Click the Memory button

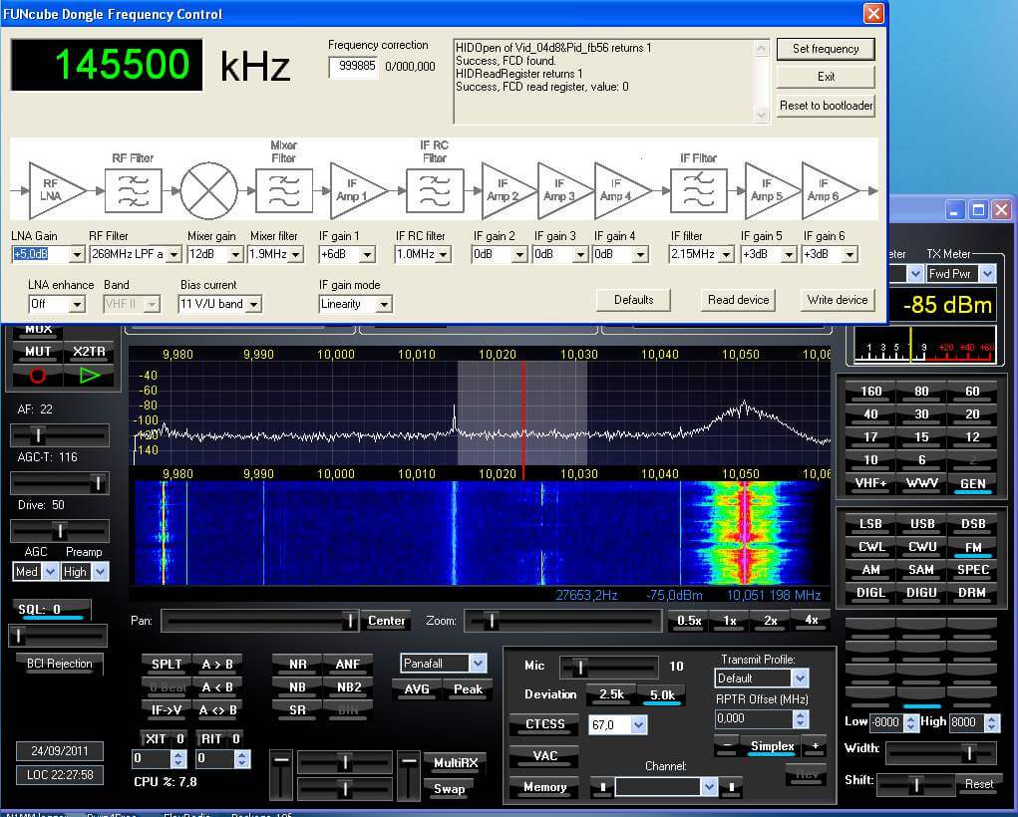click(544, 787)
